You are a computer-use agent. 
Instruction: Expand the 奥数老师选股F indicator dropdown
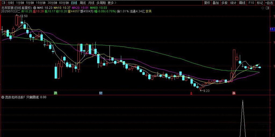pos(3,97)
